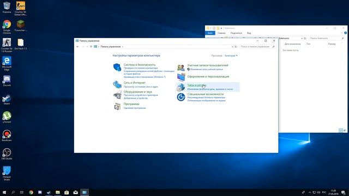Open Оформление и персонализация link
Viewport: 349px width, 196px height.
(x=208, y=76)
